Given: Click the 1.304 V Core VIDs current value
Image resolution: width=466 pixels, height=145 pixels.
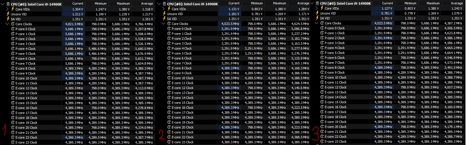Looking at the screenshot, I should tap(78, 9).
